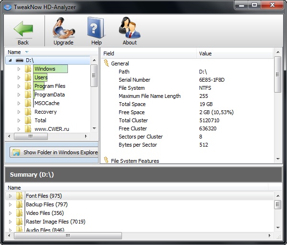Click the lightning icon beside General
This screenshot has width=287, height=245.
pos(106,64)
